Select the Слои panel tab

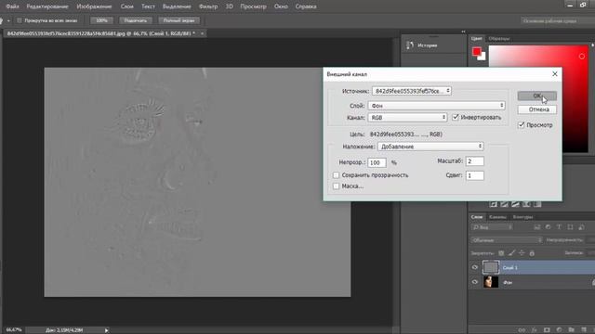point(477,217)
